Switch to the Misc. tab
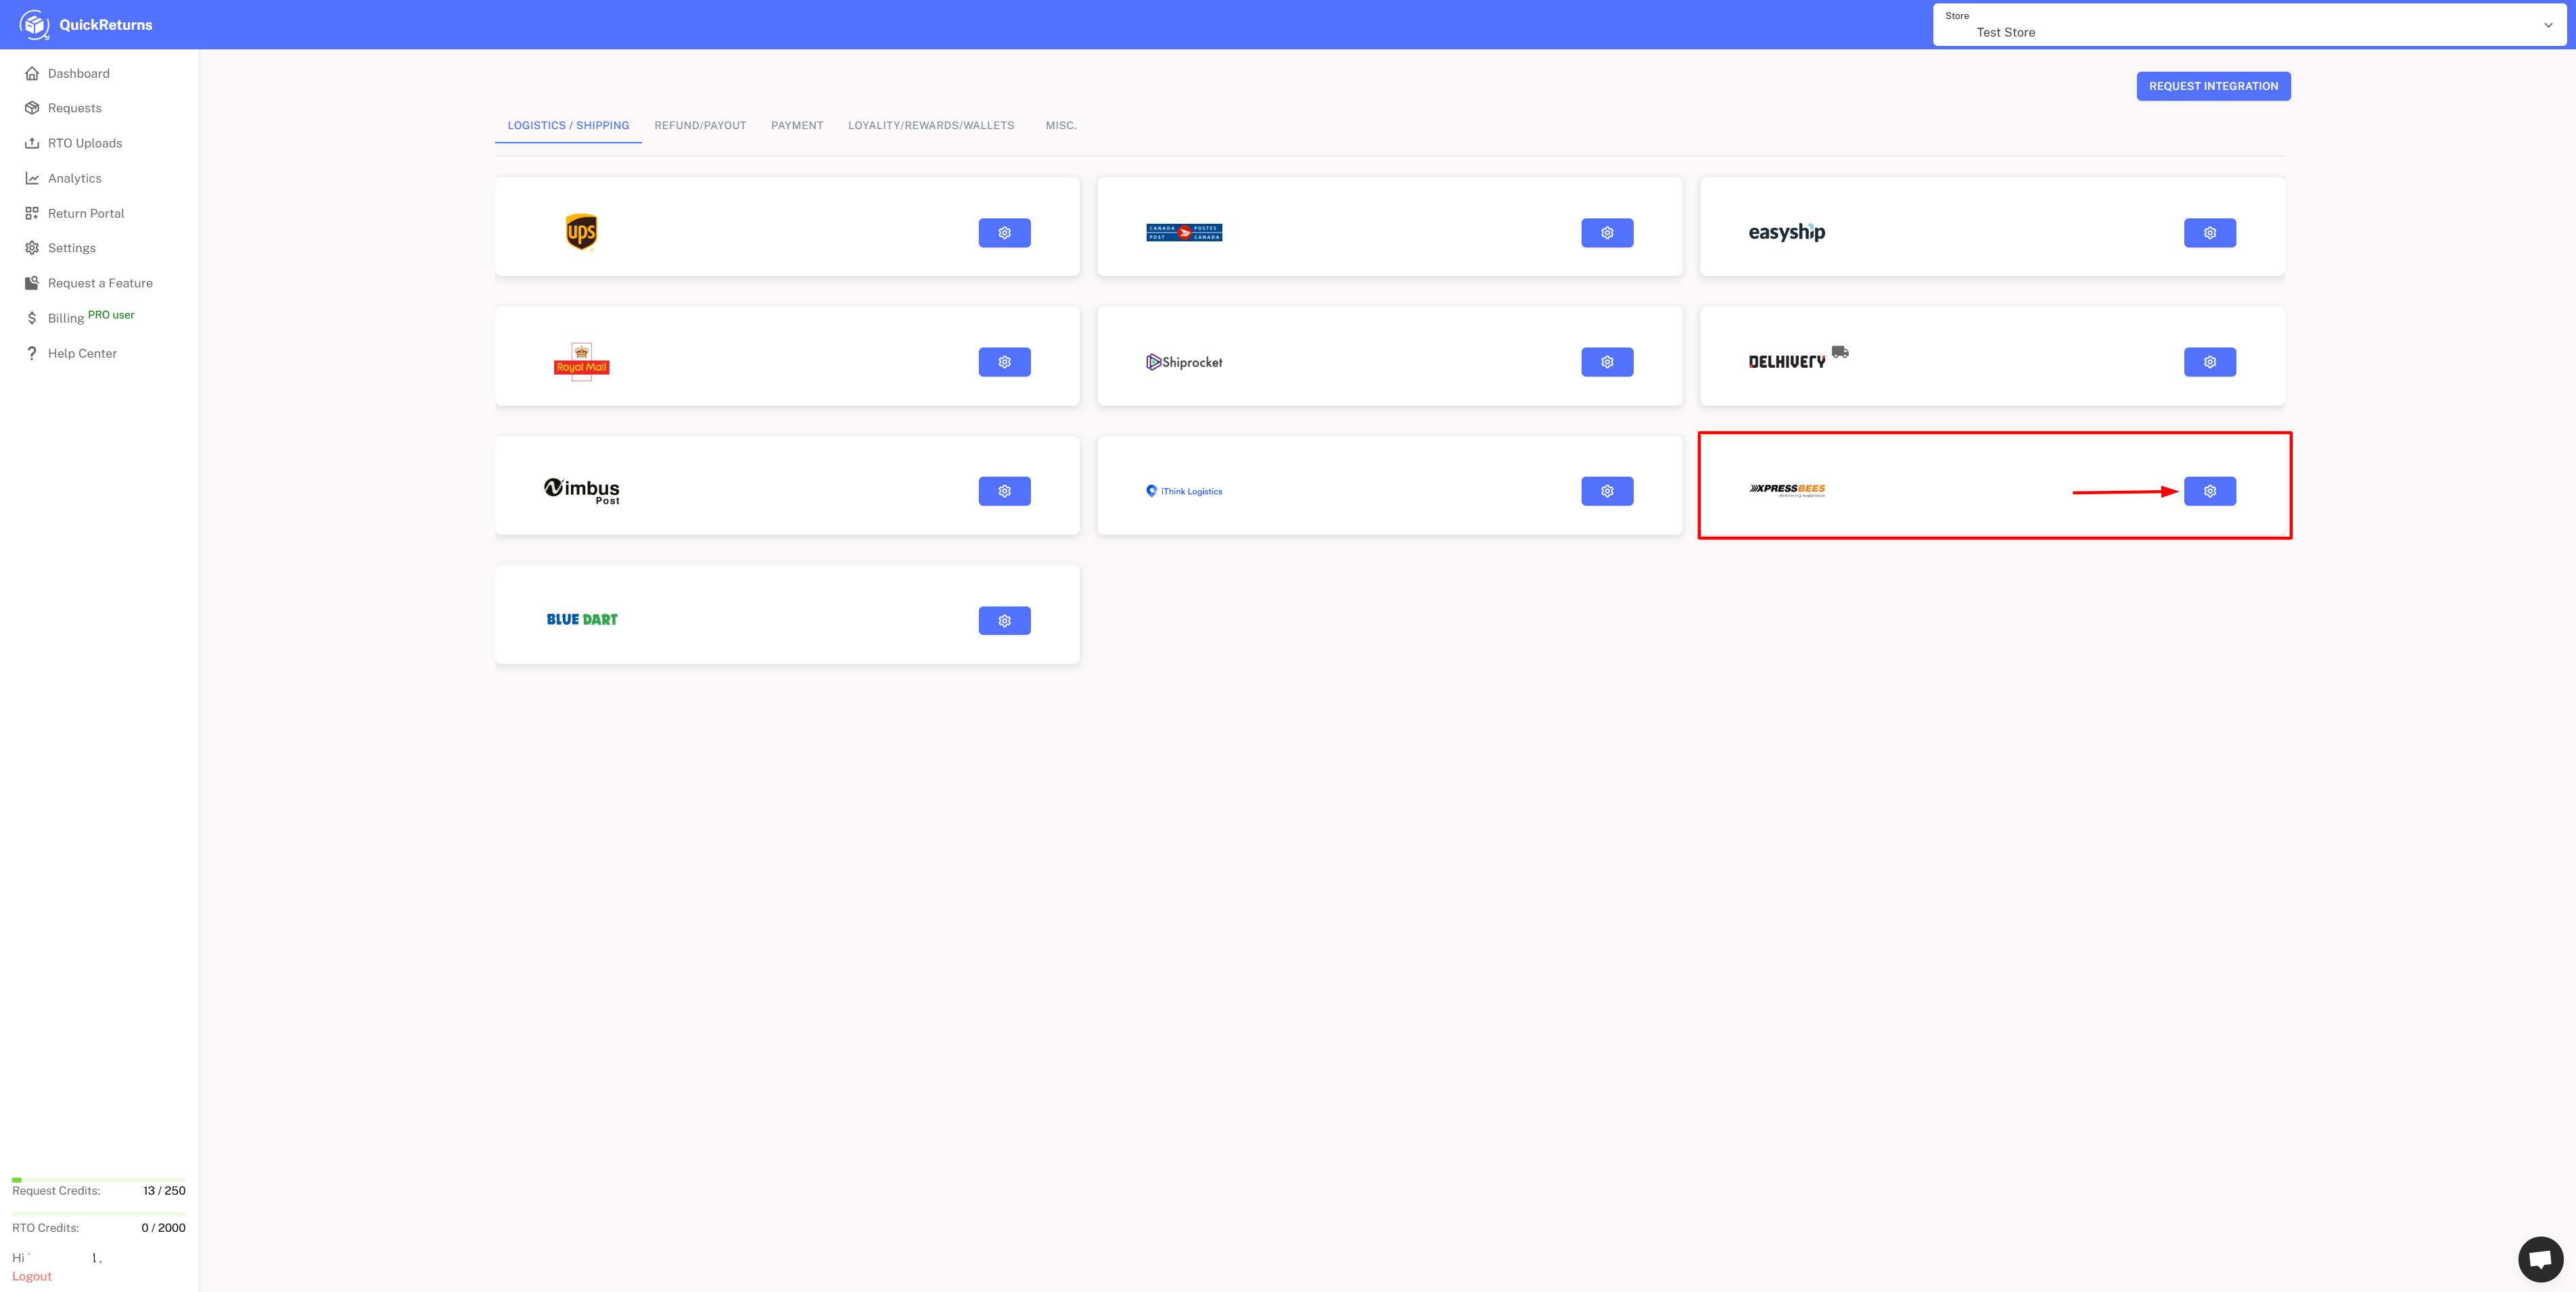2576x1292 pixels. [1060, 126]
